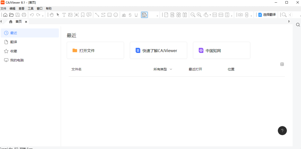Click the horizontal split view icon

[247, 15]
